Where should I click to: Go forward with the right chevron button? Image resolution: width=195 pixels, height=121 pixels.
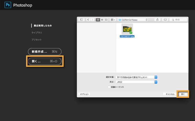pos(92,20)
